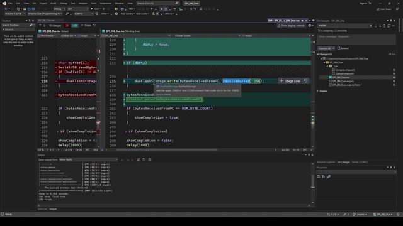Expand the Stashes section
403x226 pixels.
tap(318, 91)
